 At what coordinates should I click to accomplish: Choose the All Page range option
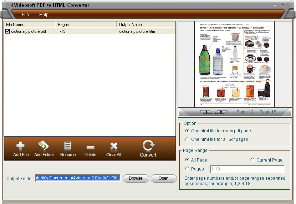187,160
